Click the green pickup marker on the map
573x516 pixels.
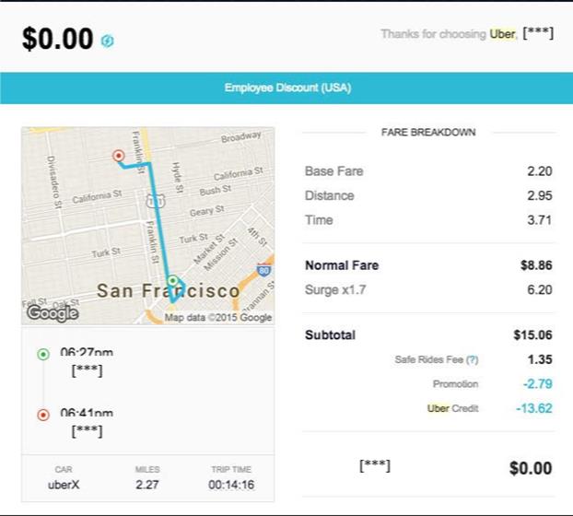(172, 280)
